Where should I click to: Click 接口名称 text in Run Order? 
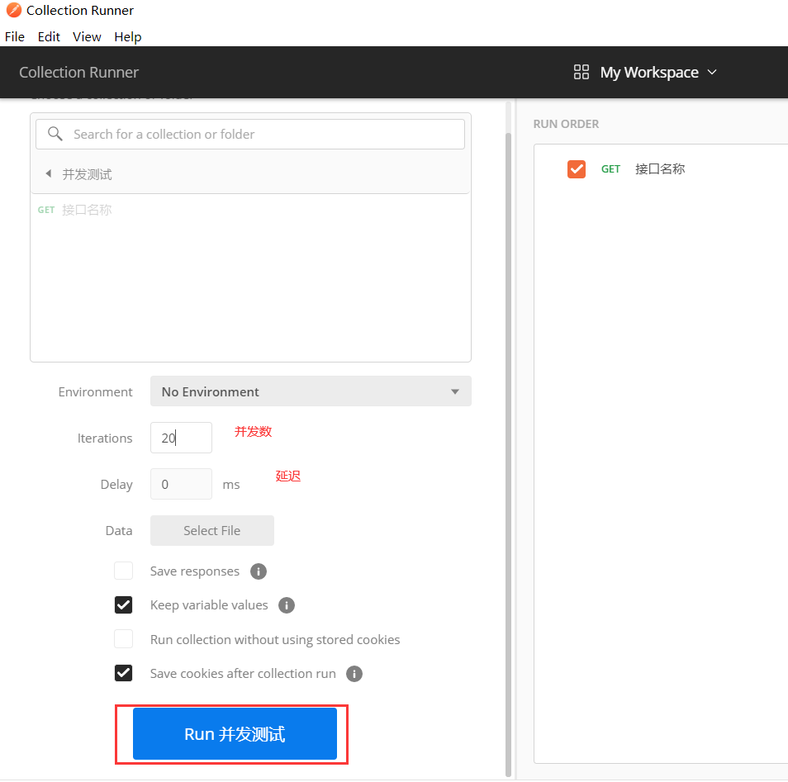(660, 168)
